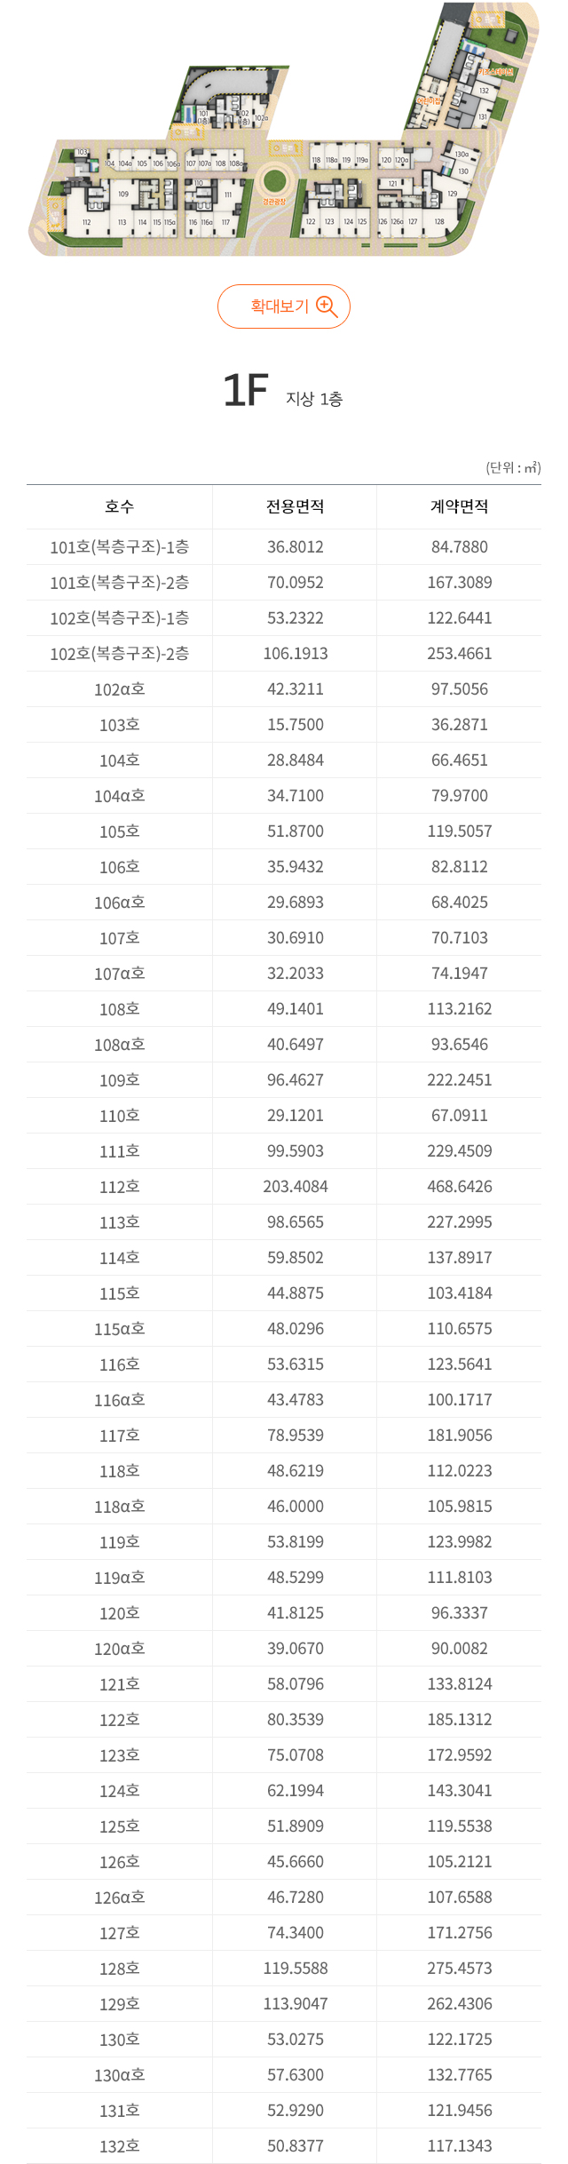Select the 112호 row in the table

click(120, 1187)
